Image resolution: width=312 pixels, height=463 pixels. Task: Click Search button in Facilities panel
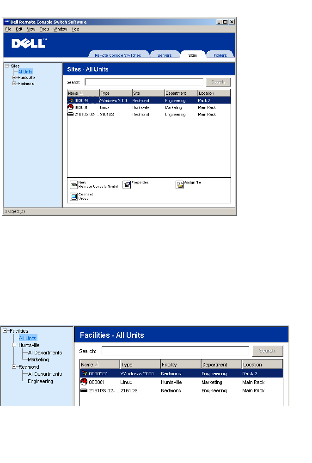point(267,351)
